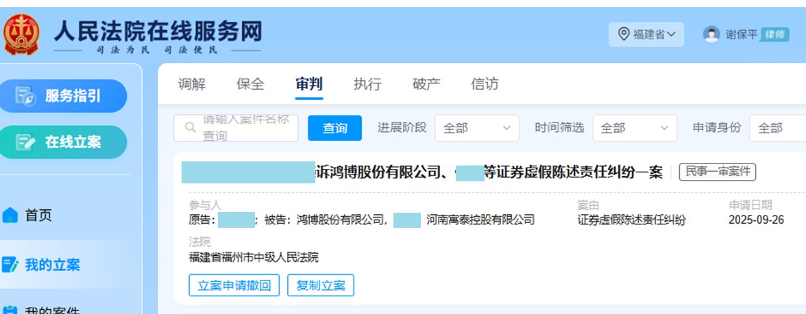Click the search magnifier icon
This screenshot has width=806, height=314.
click(190, 127)
